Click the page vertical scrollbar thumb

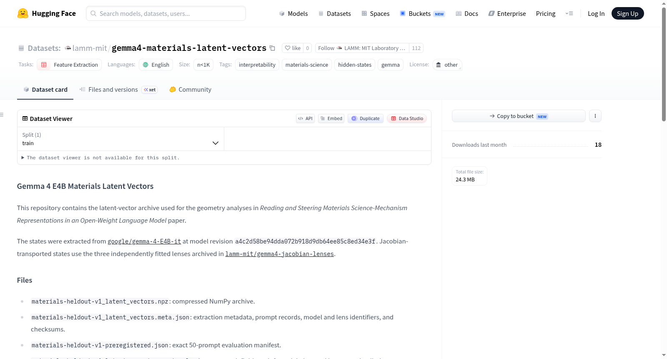pyautogui.click(x=664, y=64)
